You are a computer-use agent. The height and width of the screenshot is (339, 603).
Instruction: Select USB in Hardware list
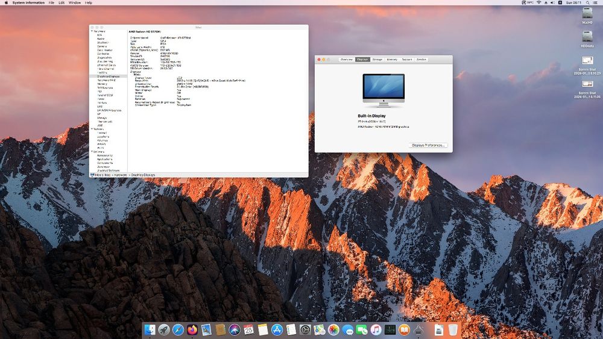tap(100, 125)
